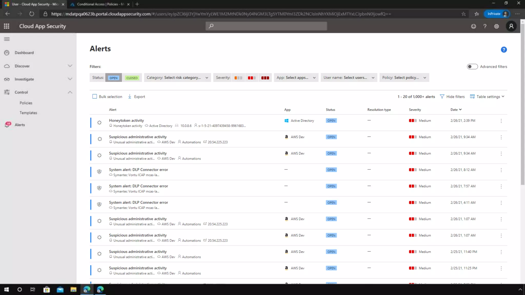Click the Resolution type column header
The width and height of the screenshot is (525, 295).
click(379, 110)
